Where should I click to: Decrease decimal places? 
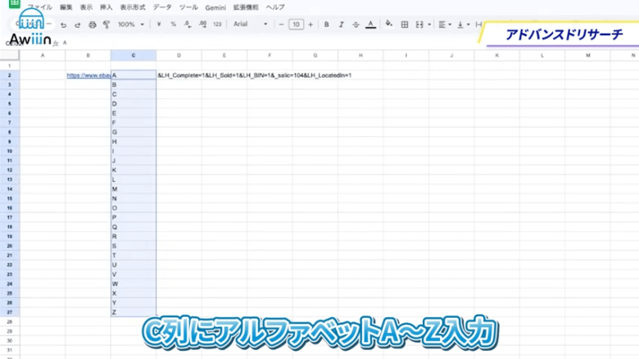click(188, 25)
